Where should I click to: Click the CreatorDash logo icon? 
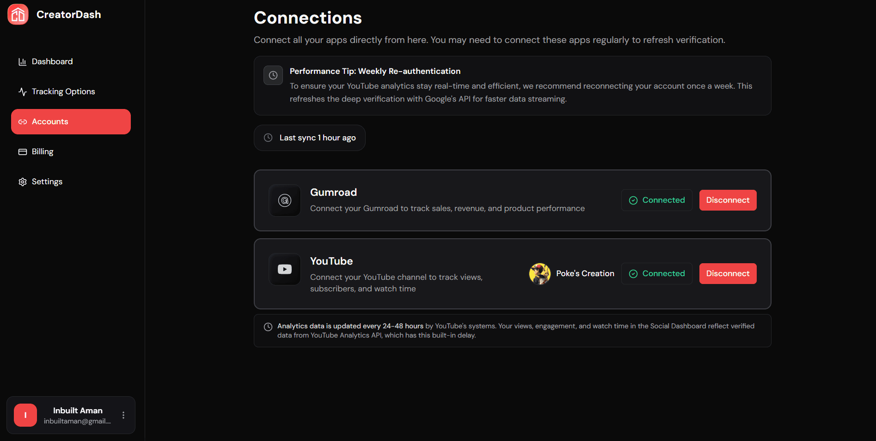tap(18, 14)
